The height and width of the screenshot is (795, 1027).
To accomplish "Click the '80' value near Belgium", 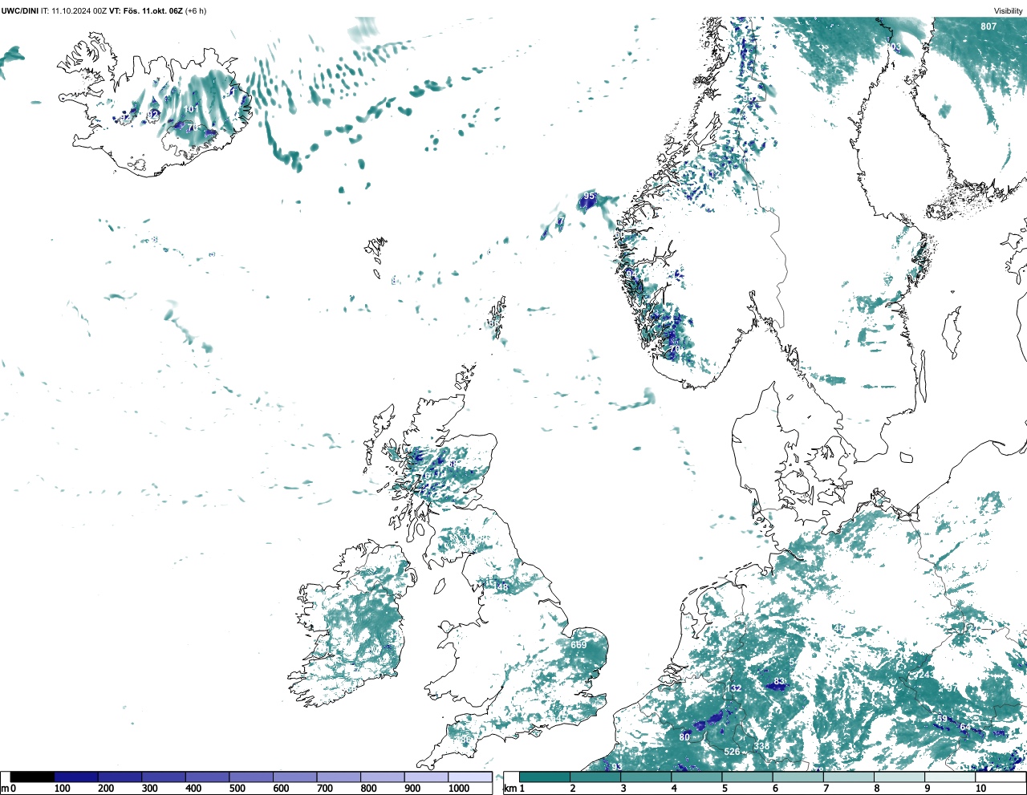I will pos(684,737).
